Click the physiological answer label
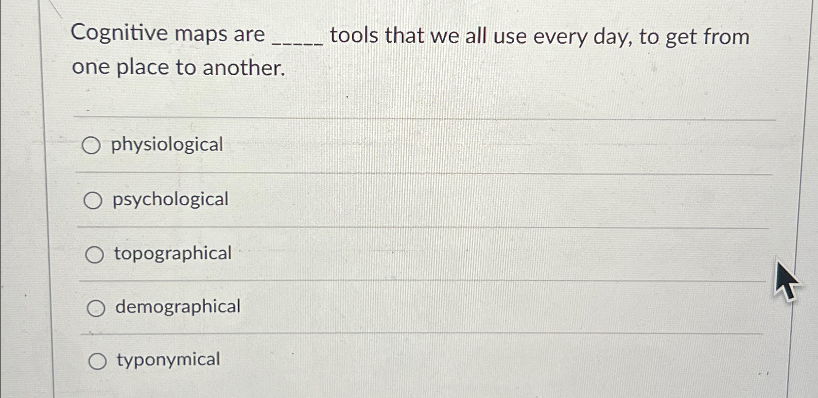818x398 pixels. (167, 144)
